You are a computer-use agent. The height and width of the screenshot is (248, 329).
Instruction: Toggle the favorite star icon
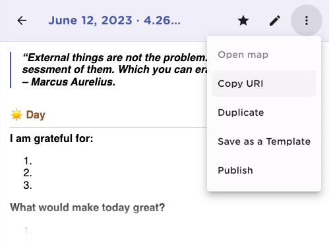point(243,20)
